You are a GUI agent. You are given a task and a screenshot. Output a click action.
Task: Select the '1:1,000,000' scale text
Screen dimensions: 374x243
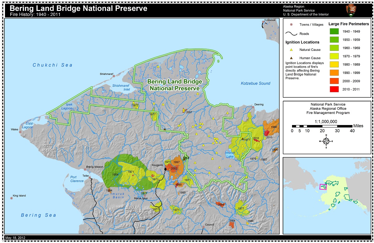327,121
